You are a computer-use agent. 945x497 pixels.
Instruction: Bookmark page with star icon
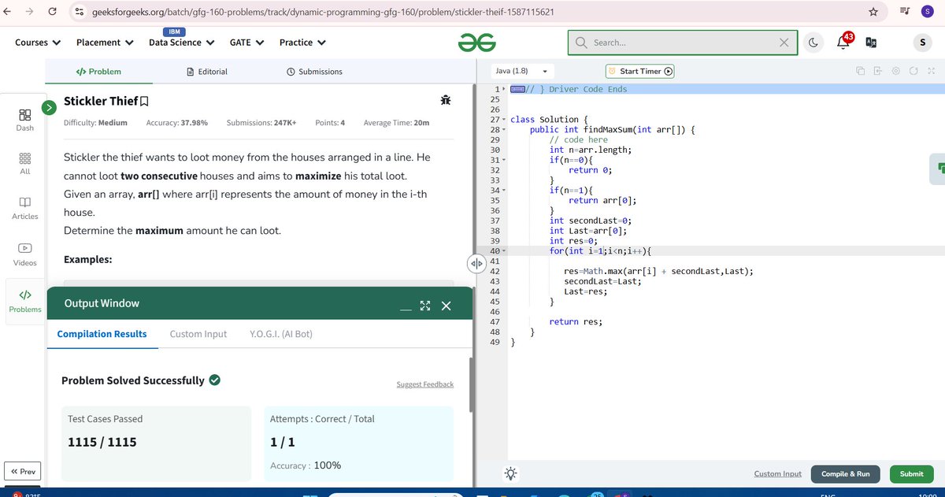tap(873, 12)
